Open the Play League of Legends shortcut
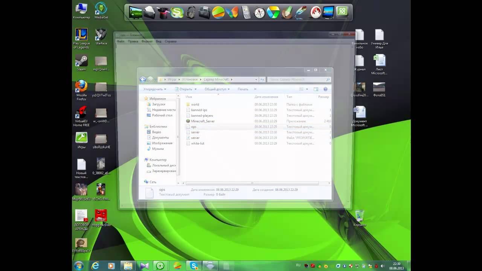The width and height of the screenshot is (482, 271). [x=81, y=39]
